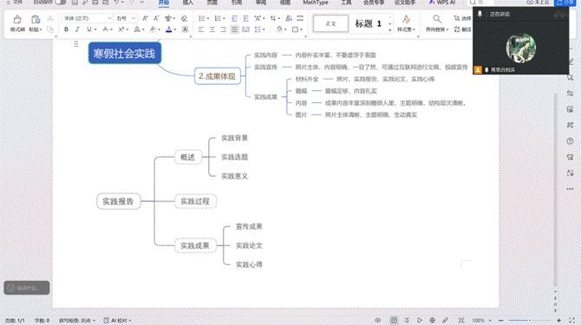Decrease paragraph indent

(234, 18)
